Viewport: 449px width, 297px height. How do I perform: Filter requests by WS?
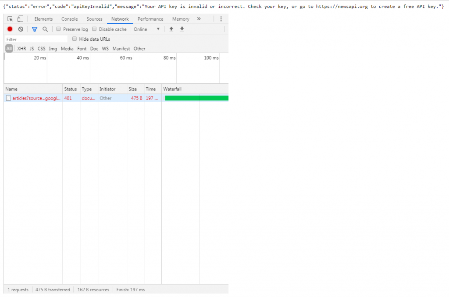tap(105, 49)
